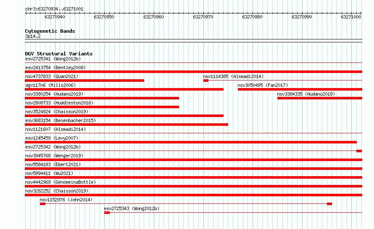Select the nsv4737833 (Quan2021) label
Viewport: 374px width, 229px height.
52,76
